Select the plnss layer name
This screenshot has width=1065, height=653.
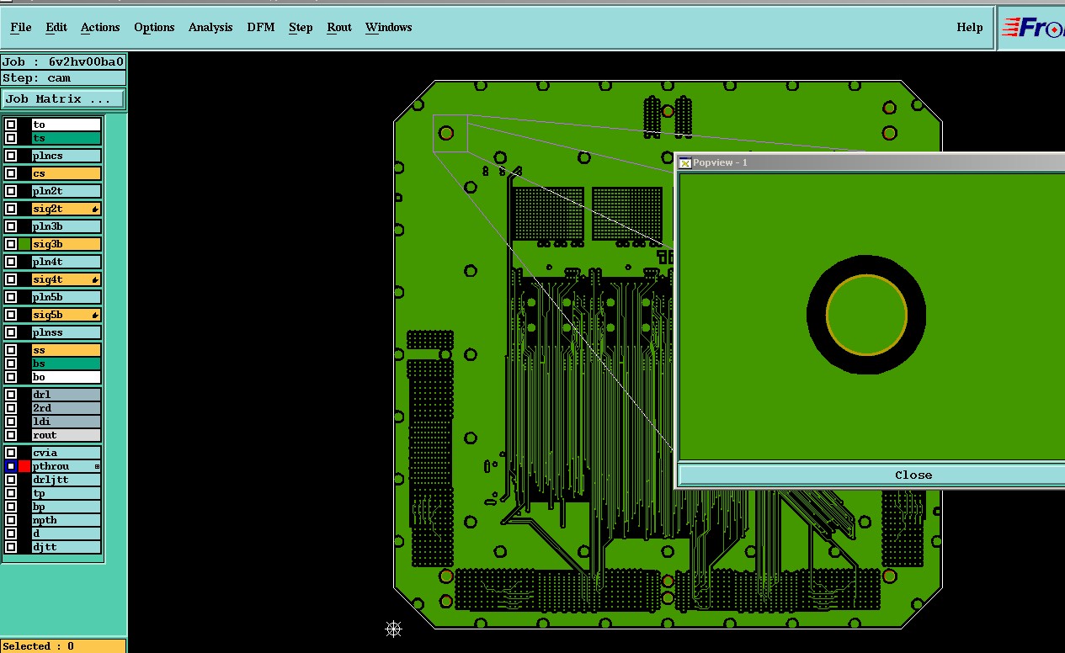[x=67, y=332]
